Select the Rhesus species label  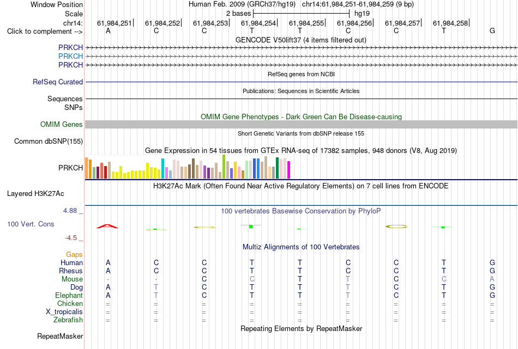(71, 271)
